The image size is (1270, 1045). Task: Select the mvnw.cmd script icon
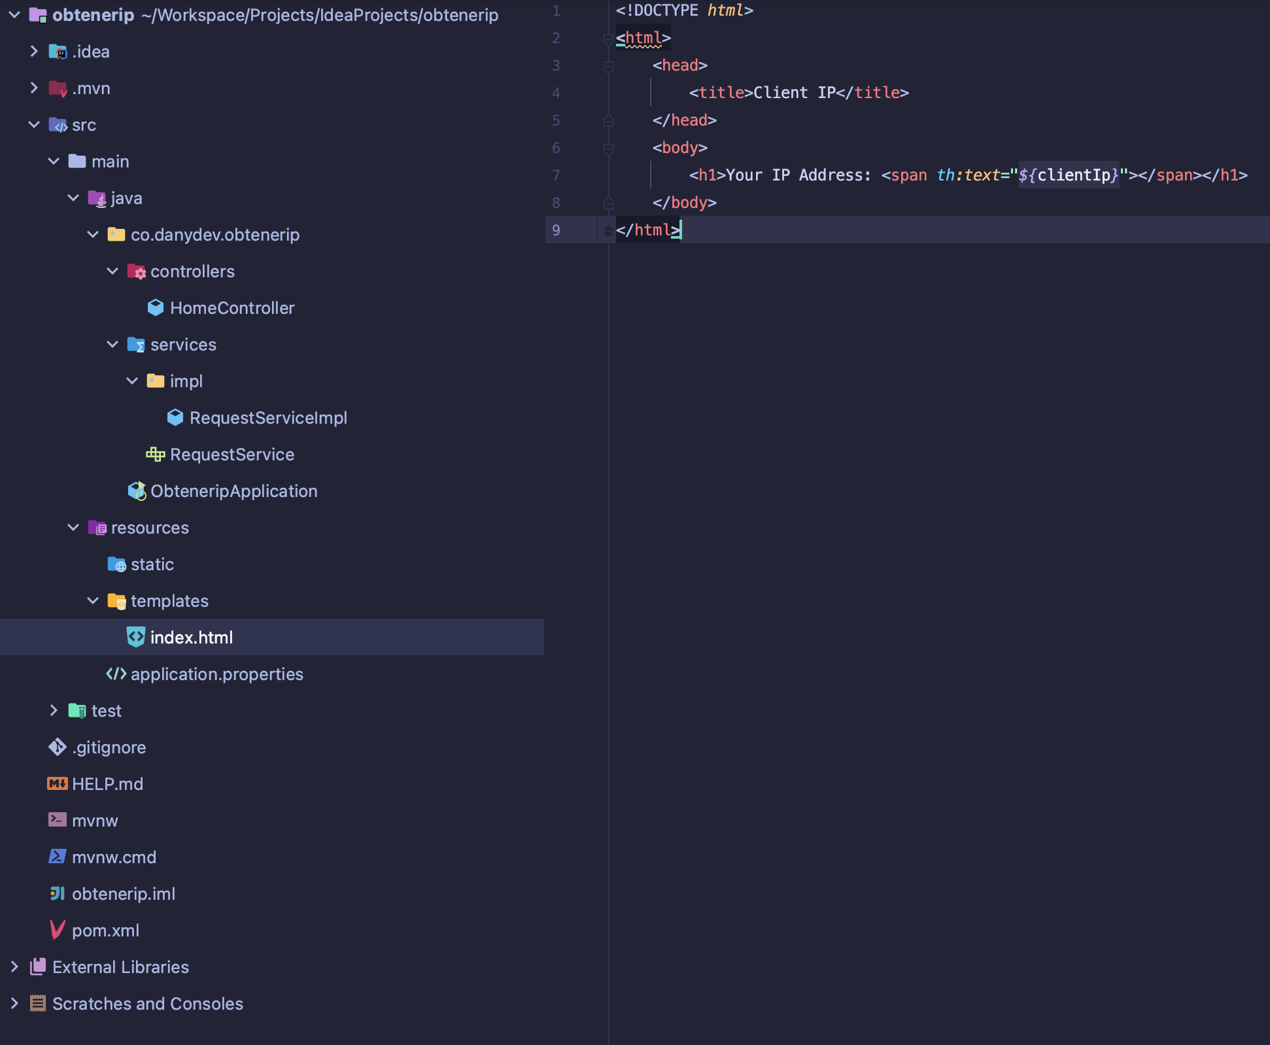tap(57, 856)
